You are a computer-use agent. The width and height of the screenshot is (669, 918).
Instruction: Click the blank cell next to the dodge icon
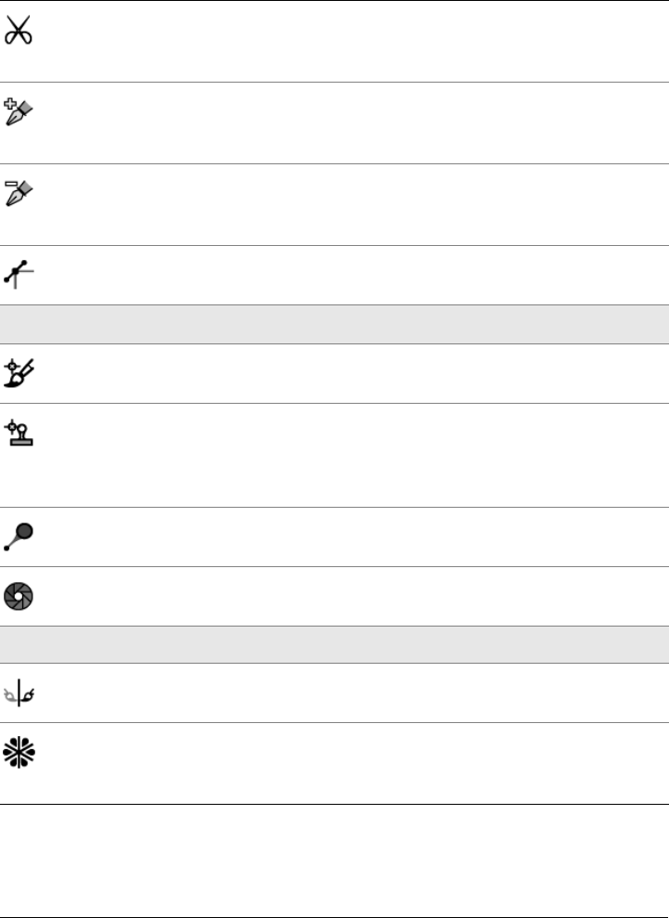coord(353,537)
